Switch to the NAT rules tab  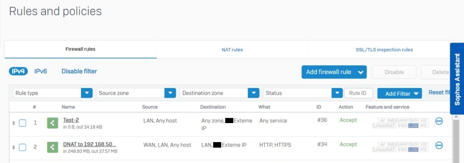(232, 50)
